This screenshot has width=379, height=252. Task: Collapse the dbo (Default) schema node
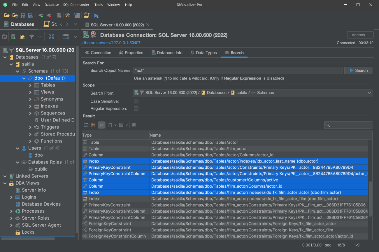[24, 78]
